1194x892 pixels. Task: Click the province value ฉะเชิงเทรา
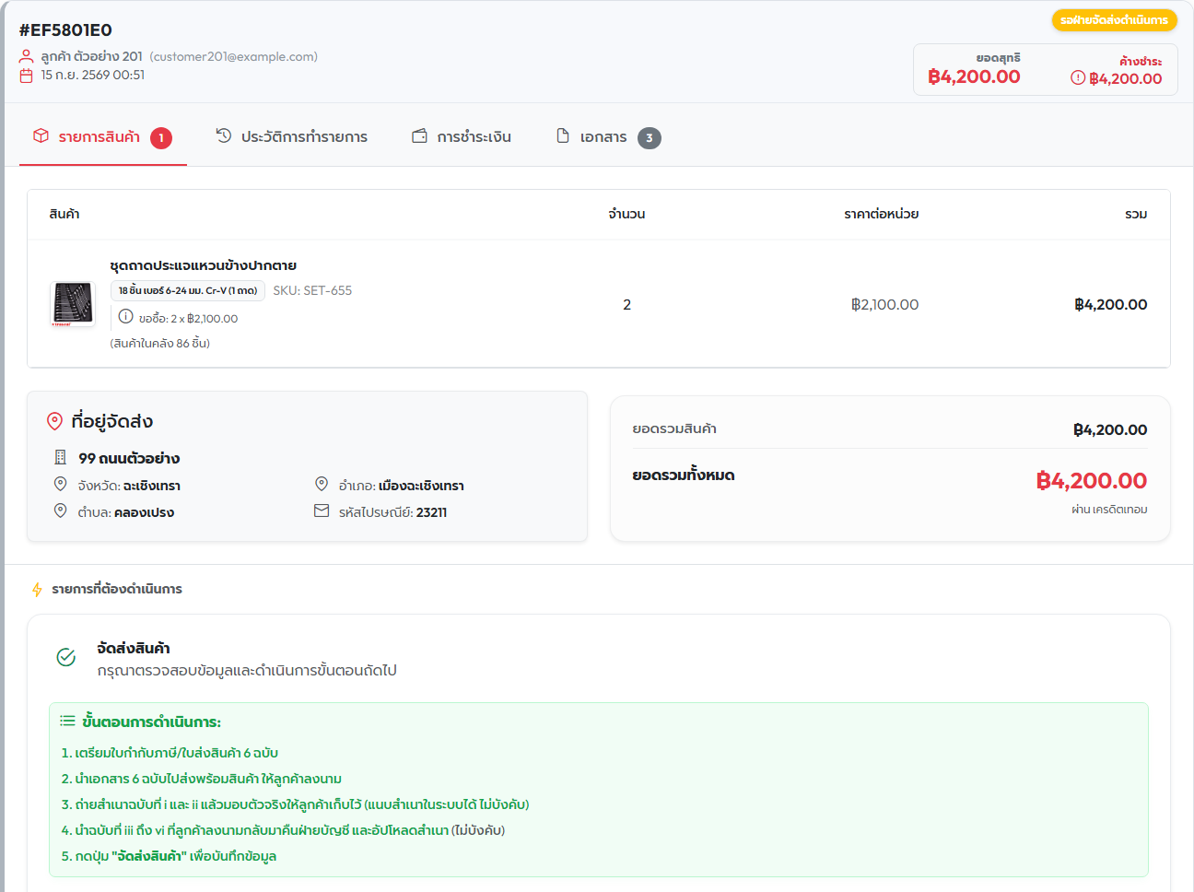152,486
